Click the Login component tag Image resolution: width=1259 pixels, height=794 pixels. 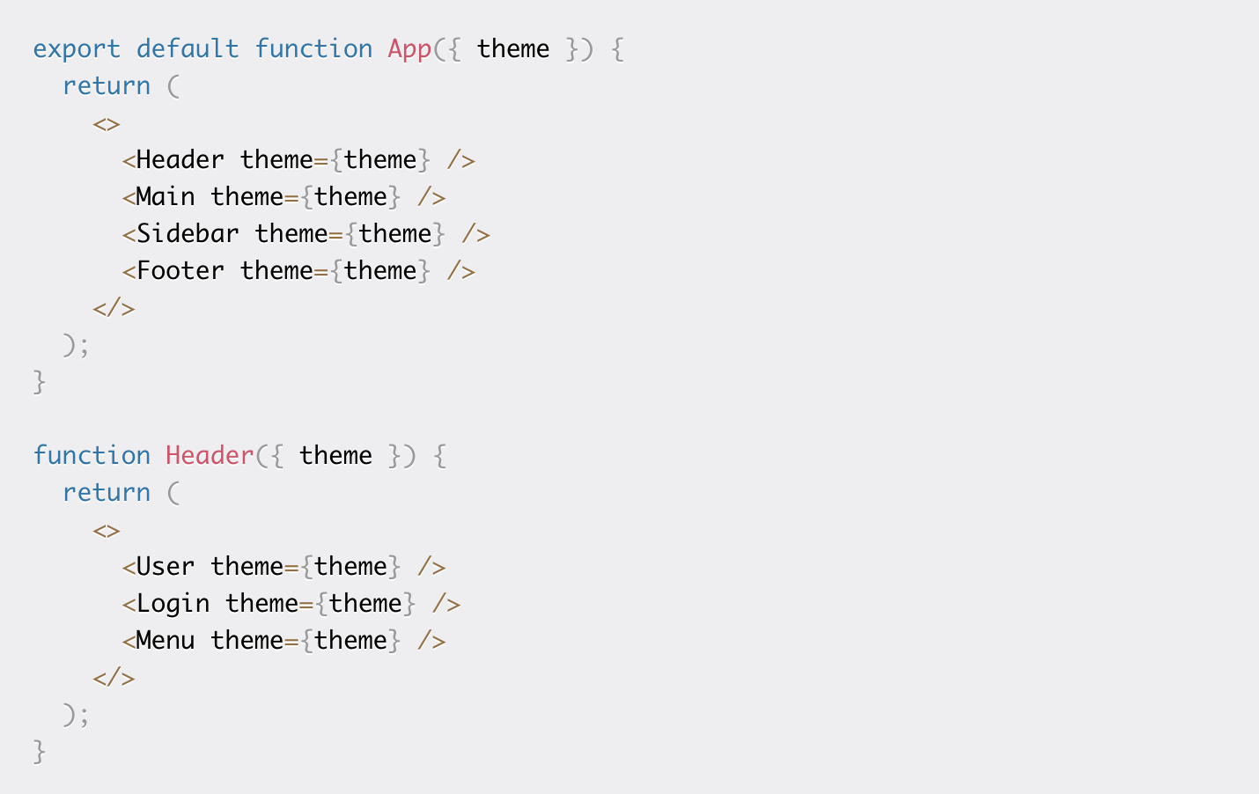tap(173, 604)
